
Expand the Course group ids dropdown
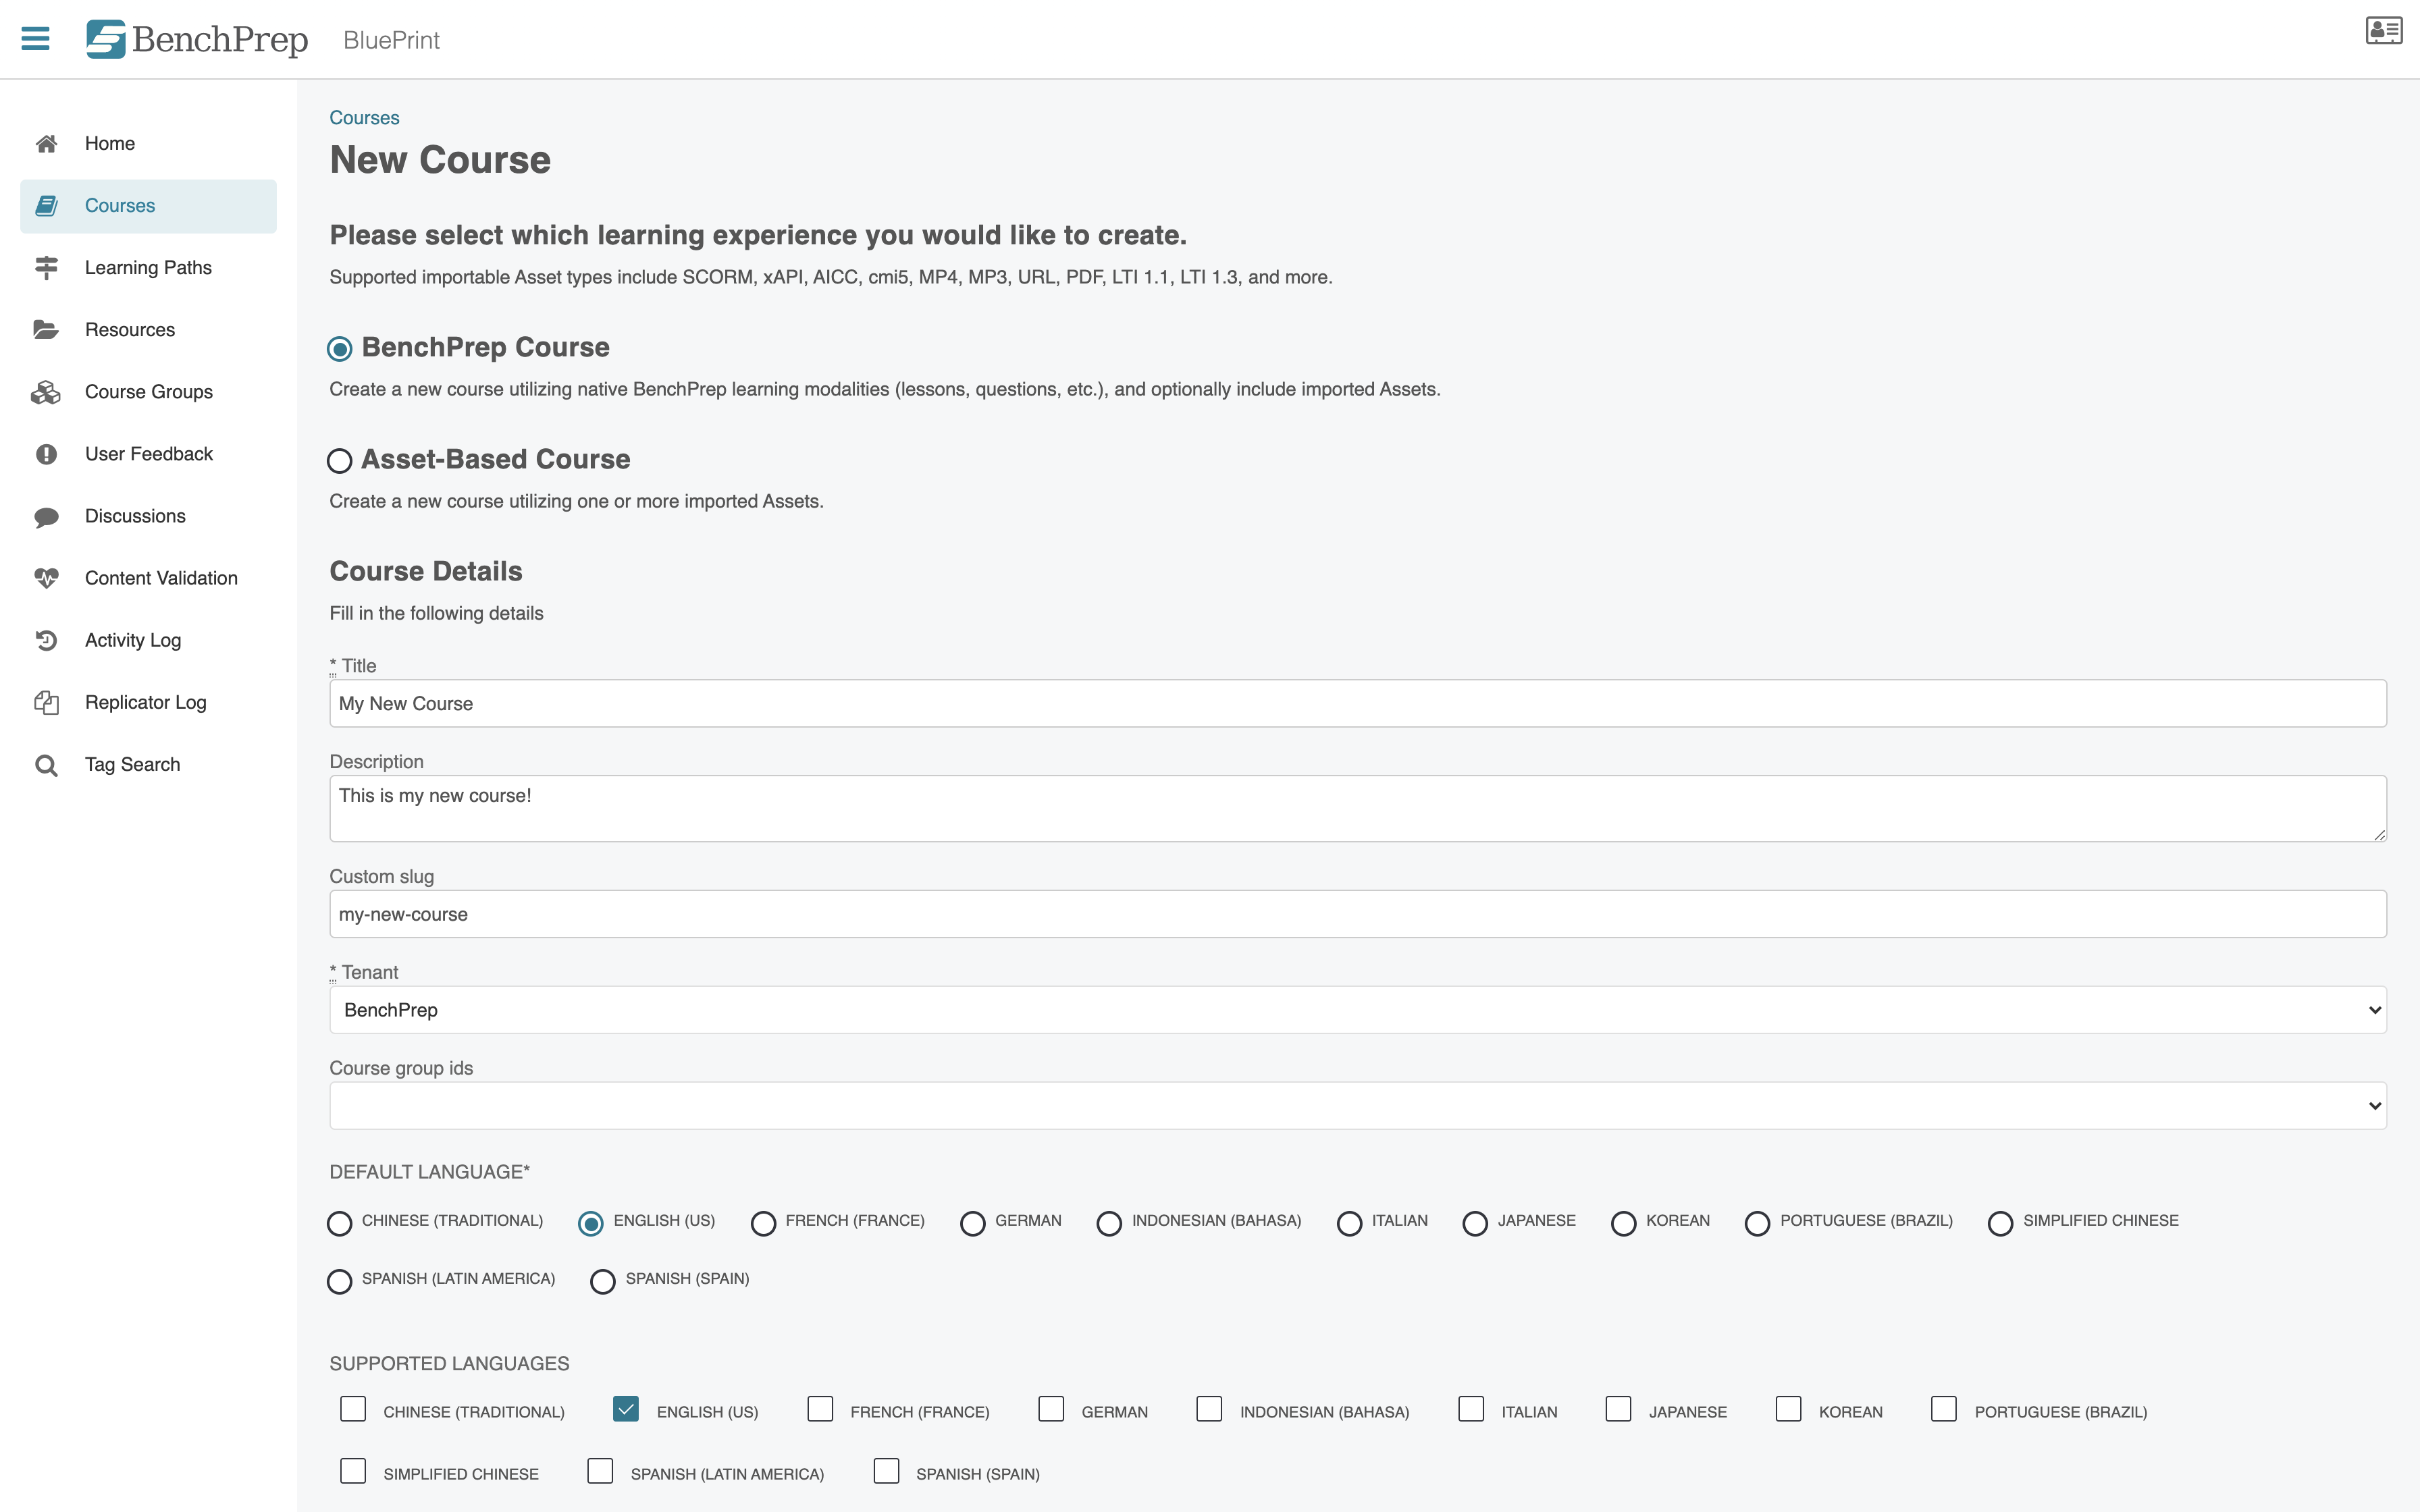coord(1357,1106)
